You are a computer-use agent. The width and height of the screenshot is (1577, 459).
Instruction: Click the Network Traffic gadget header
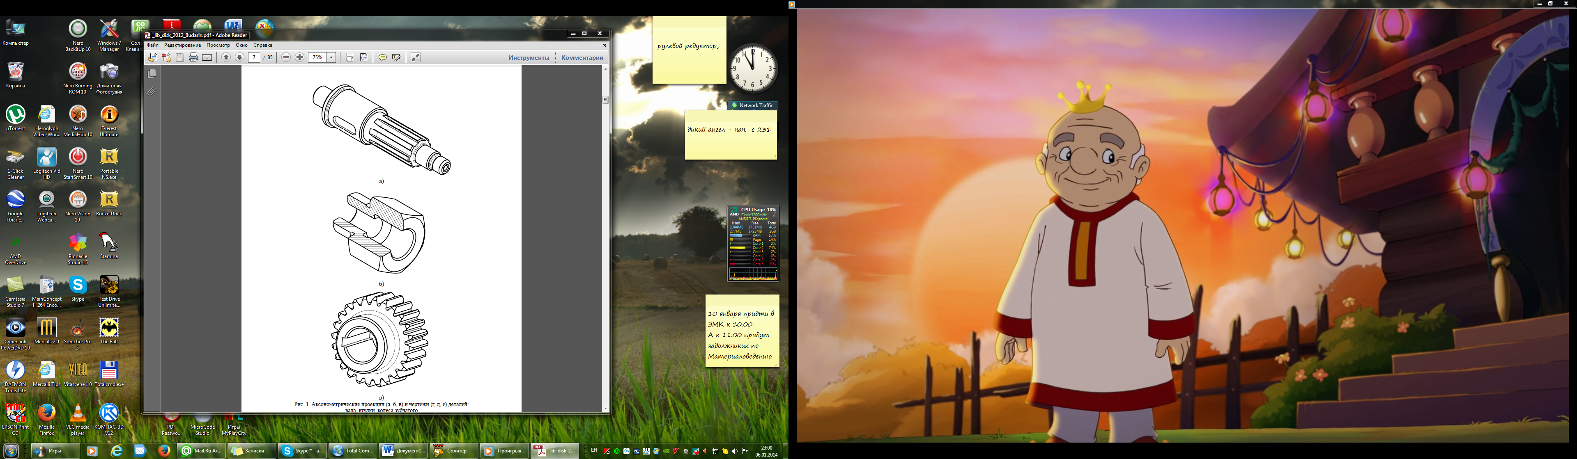point(753,105)
